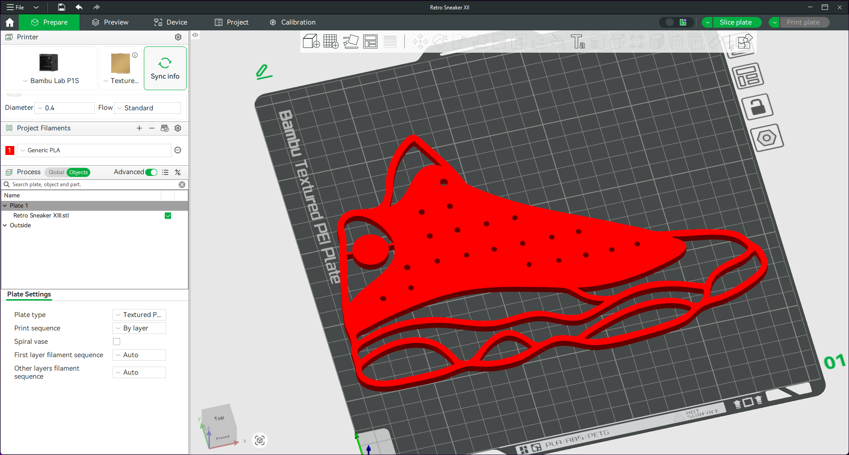Add a filament with plus icon

pos(139,128)
